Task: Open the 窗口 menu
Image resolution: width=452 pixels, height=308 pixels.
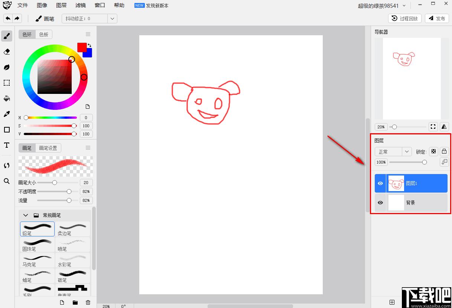Action: [100, 6]
